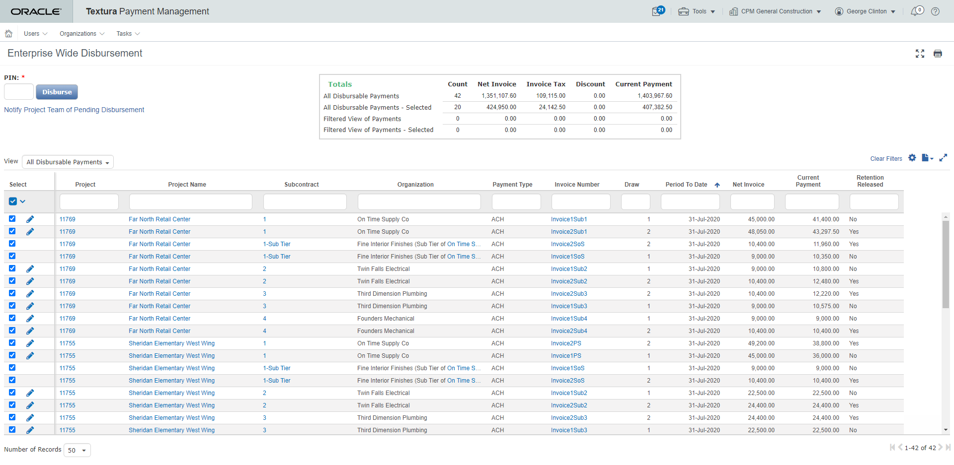
Task: Open the George Clinton user menu
Action: tap(865, 11)
